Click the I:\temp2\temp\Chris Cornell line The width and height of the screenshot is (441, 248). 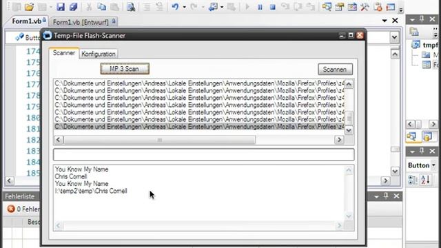(91, 192)
